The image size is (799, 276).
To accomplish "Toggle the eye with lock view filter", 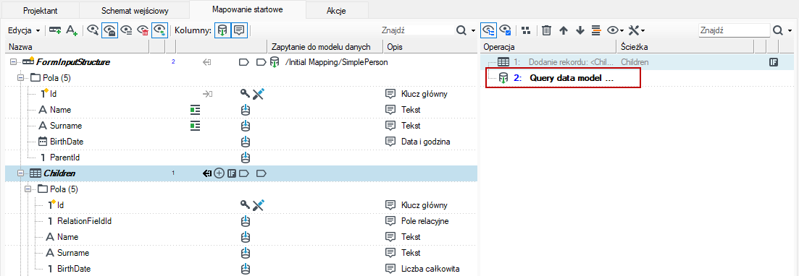I will pyautogui.click(x=109, y=30).
